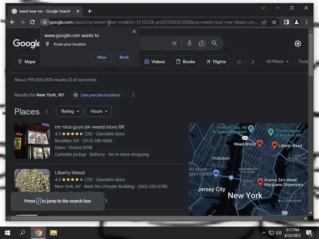Expand the All filters dropdown
This screenshot has height=239, width=319.
[x=278, y=61]
